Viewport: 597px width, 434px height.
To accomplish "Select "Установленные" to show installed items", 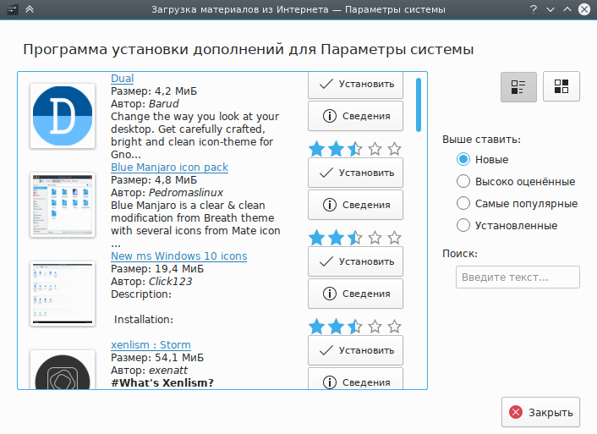I will tap(463, 225).
